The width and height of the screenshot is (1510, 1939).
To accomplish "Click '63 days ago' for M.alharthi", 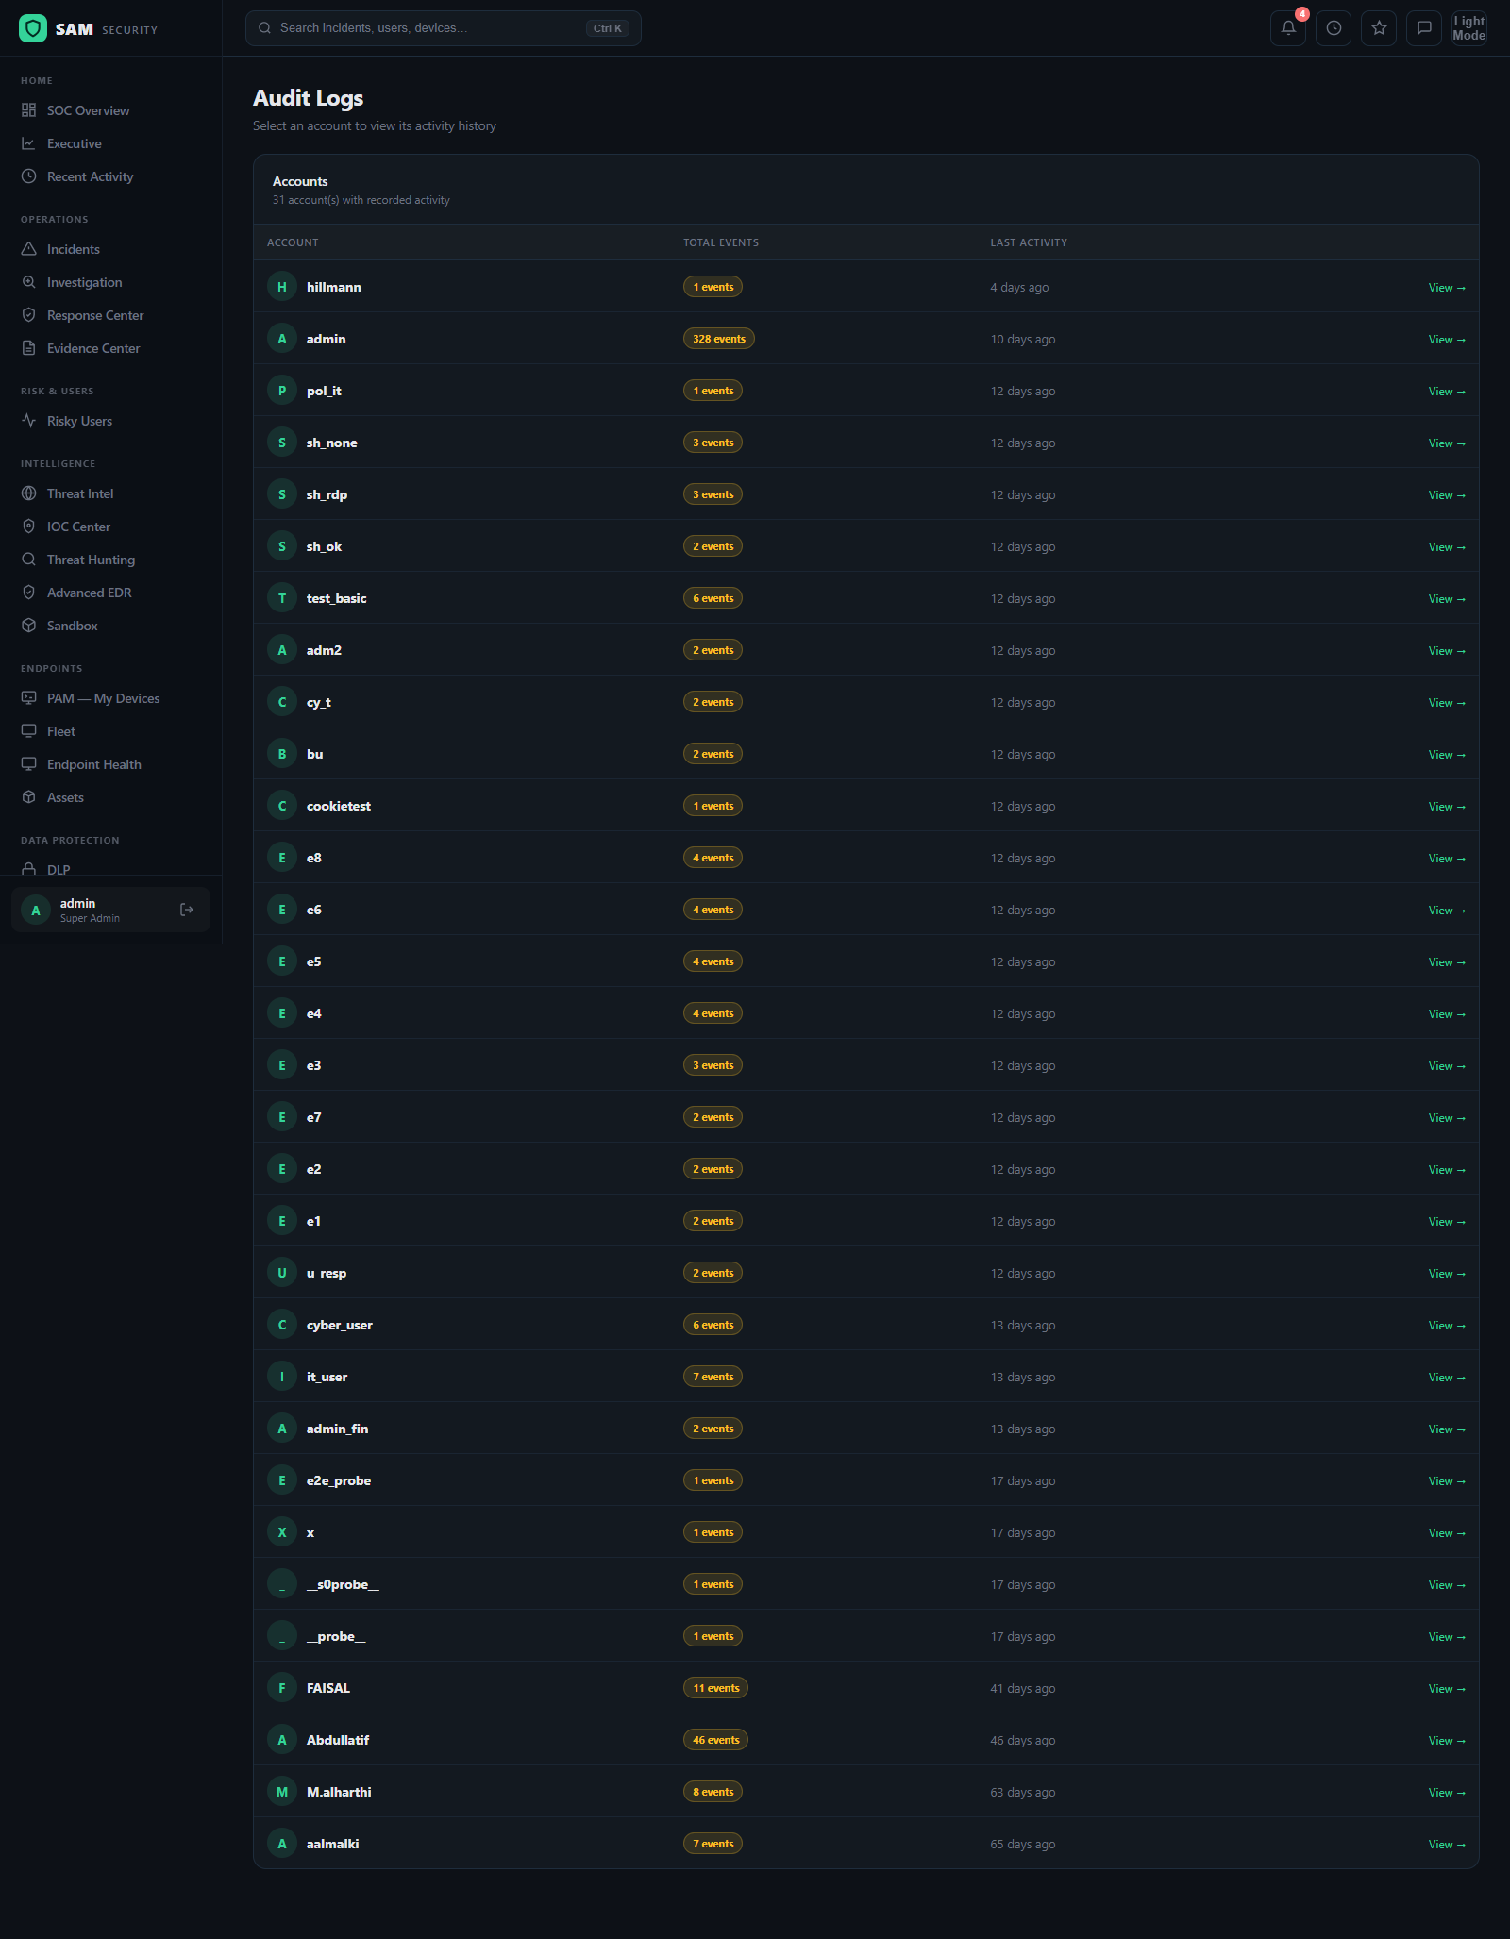I will click(x=1023, y=1792).
